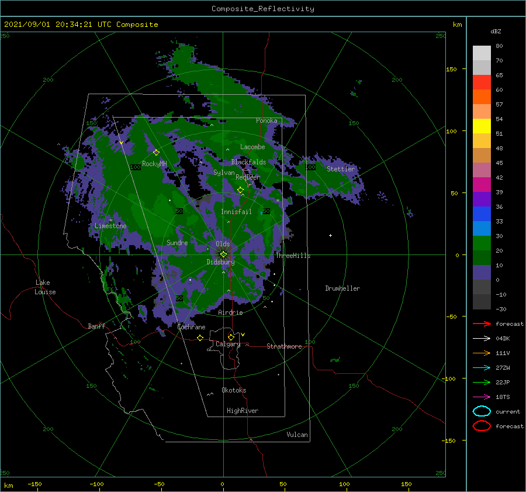526x492 pixels.
Task: Pick the purple-blue 0–10 dBZ swatch
Action: [x=482, y=273]
